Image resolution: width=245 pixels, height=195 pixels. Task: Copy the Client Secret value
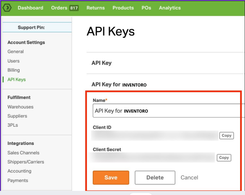pos(224,158)
